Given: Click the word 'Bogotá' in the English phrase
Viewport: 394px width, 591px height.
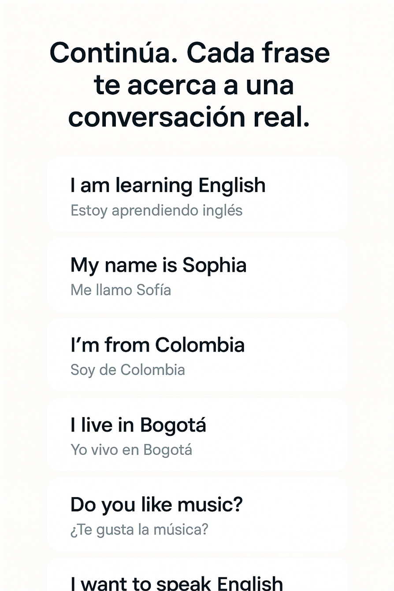Looking at the screenshot, I should pos(173,425).
